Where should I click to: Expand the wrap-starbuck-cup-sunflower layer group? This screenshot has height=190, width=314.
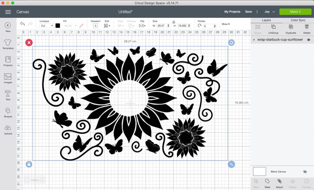254,40
